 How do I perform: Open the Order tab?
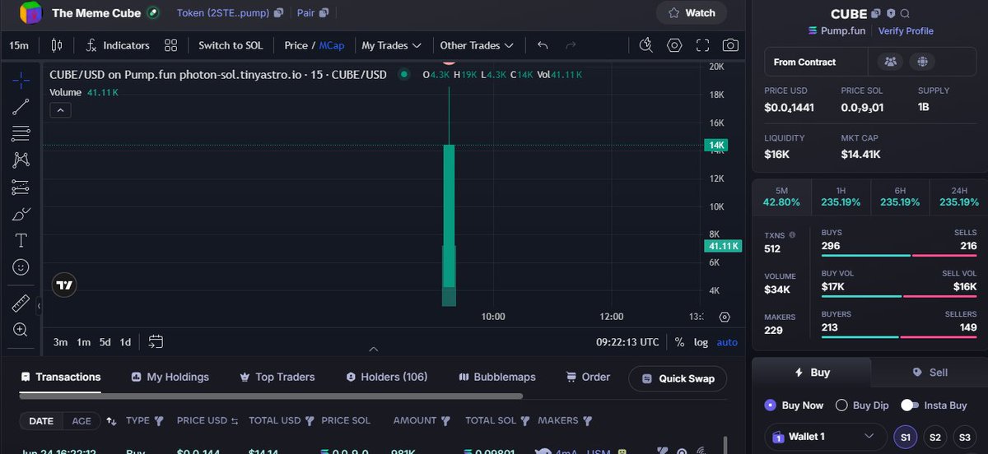point(589,377)
